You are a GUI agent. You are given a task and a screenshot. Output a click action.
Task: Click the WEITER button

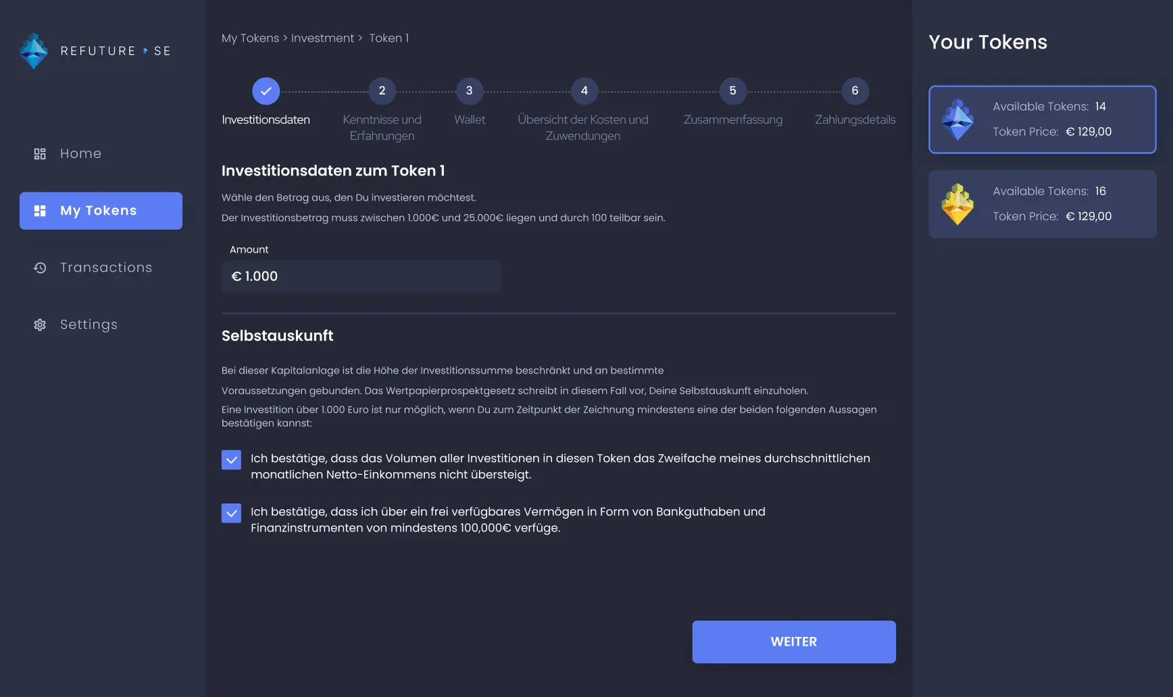[x=793, y=642]
